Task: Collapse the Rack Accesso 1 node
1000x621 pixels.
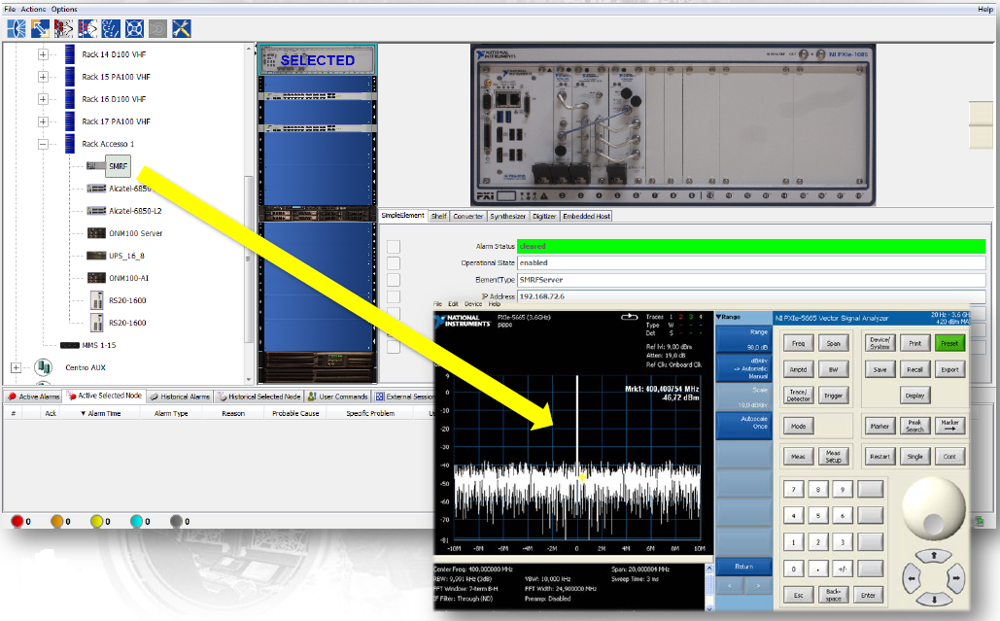Action: [x=43, y=144]
